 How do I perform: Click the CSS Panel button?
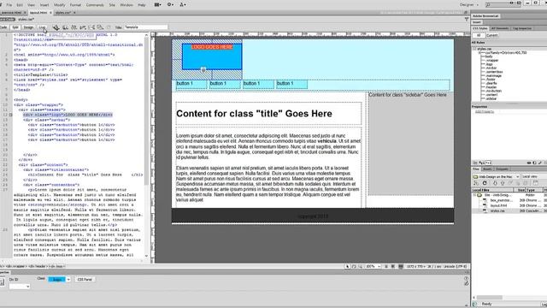click(x=85, y=280)
